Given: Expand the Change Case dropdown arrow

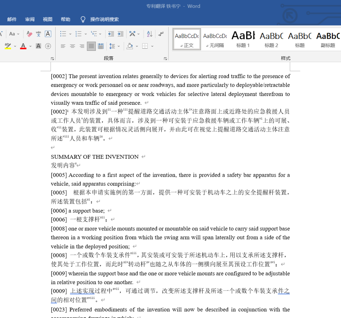Looking at the screenshot, I should coord(18,34).
